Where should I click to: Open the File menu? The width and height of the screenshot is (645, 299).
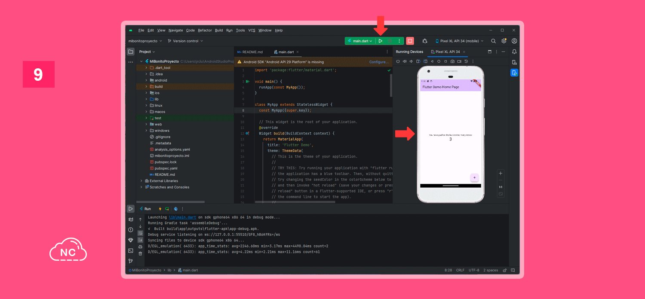point(141,31)
